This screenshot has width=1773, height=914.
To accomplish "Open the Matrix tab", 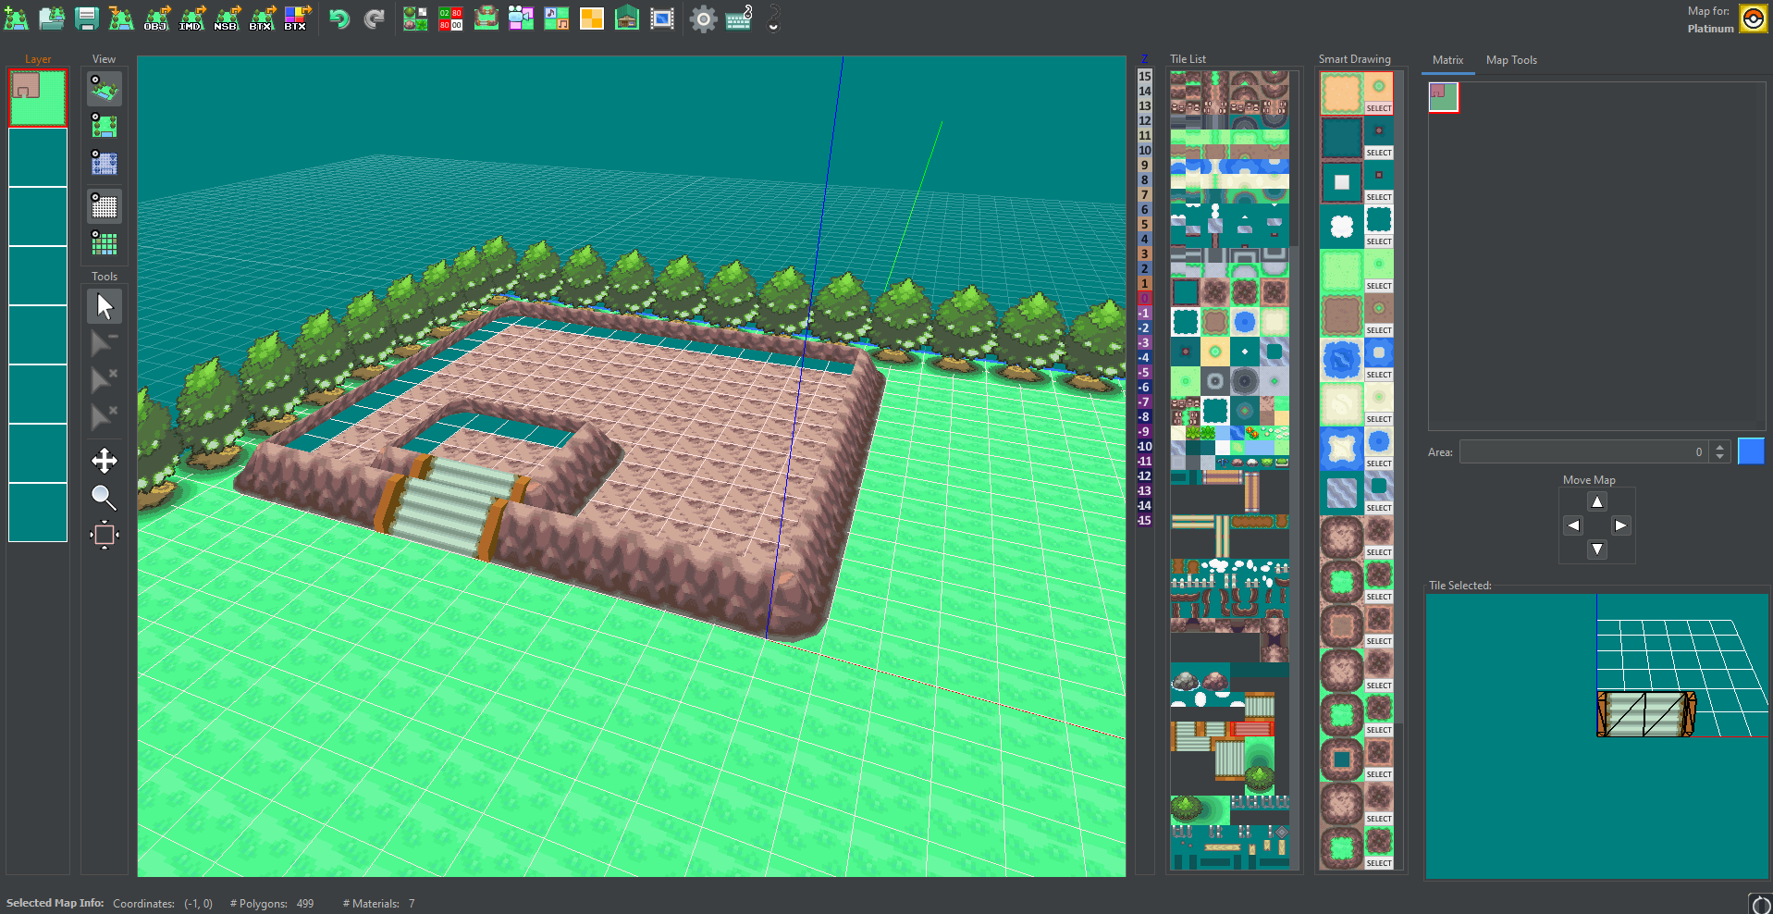I will click(x=1447, y=60).
